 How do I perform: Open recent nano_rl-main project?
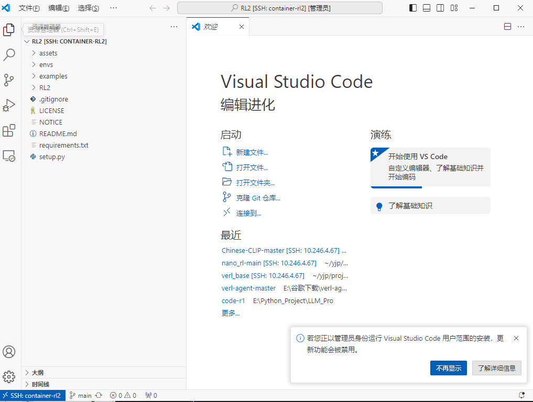pyautogui.click(x=269, y=263)
